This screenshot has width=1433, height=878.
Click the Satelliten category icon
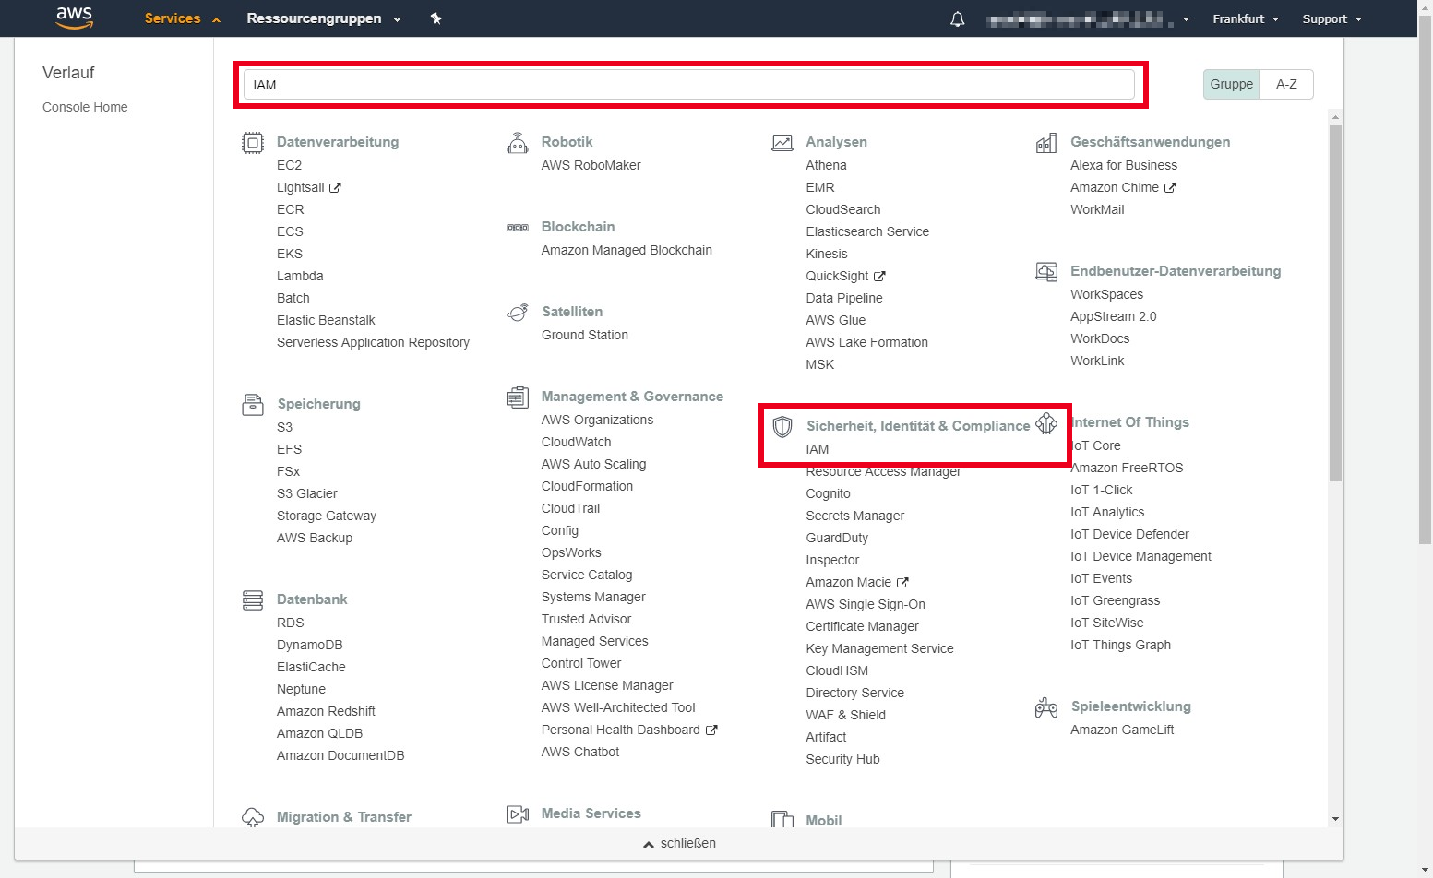(518, 313)
